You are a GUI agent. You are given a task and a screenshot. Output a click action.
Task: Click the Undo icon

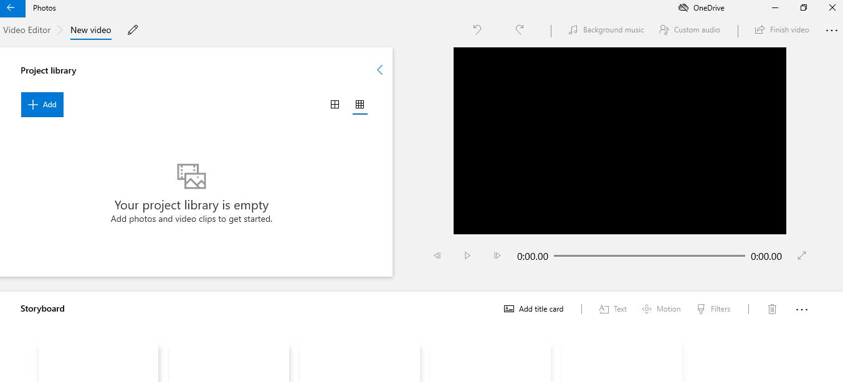click(477, 29)
